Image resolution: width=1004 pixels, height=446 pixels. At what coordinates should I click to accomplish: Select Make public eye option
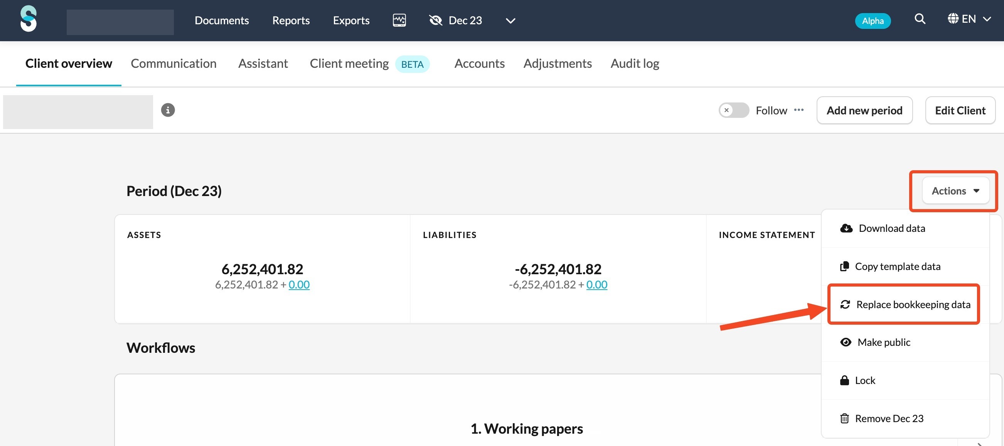884,342
